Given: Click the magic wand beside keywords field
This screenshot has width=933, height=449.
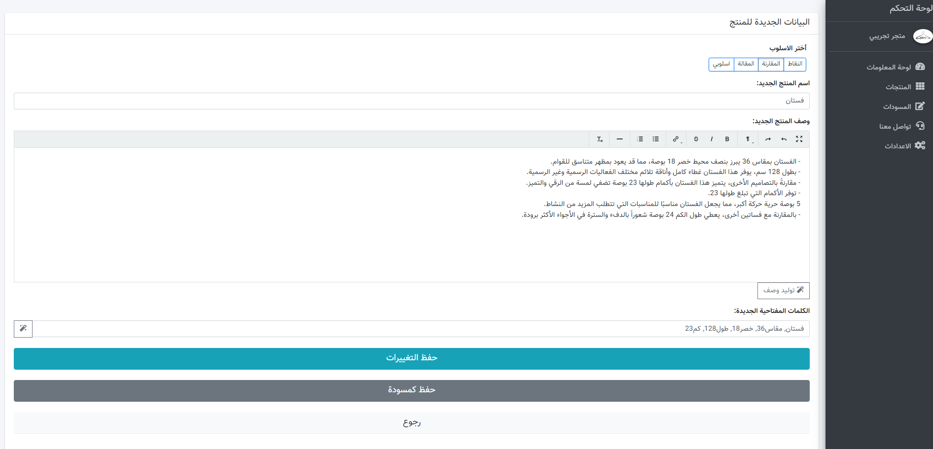Looking at the screenshot, I should click(23, 329).
